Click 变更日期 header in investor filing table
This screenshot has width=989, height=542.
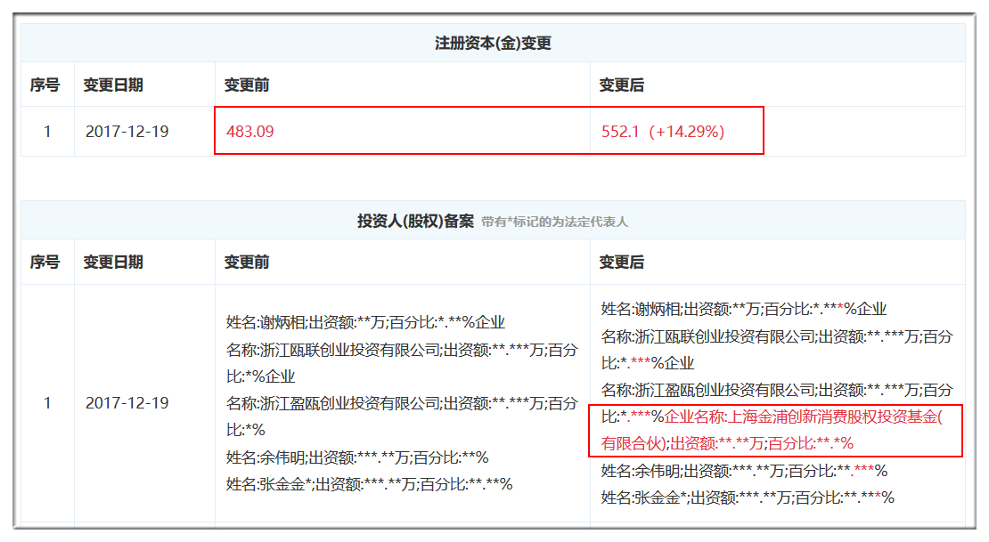point(113,263)
